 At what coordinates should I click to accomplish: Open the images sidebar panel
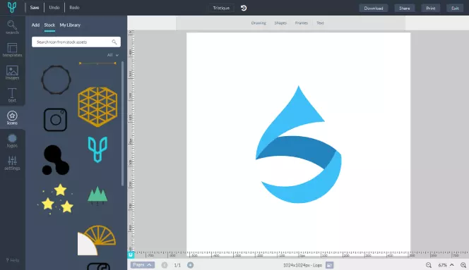[12, 73]
